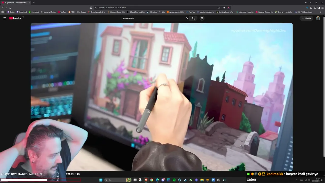The width and height of the screenshot is (325, 183).
Task: Open the Twitch bookmark
Action: point(11,12)
